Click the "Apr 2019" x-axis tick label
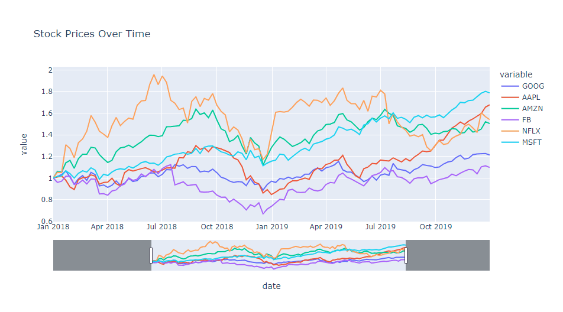563x312 pixels. pos(326,226)
